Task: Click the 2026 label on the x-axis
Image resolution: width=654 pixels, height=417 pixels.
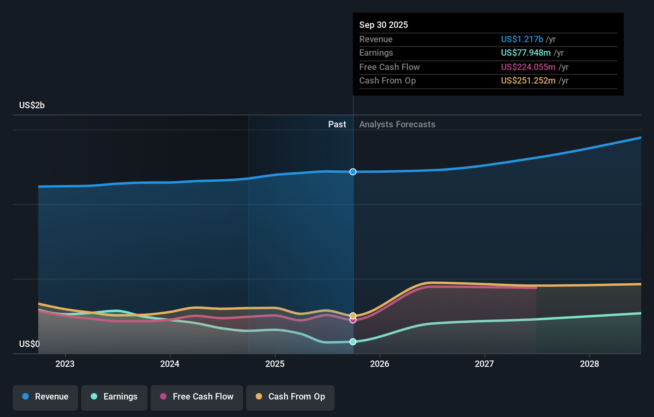Action: pyautogui.click(x=380, y=364)
